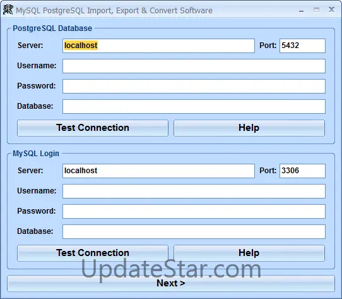The width and height of the screenshot is (342, 299).
Task: Click the PostgreSQL Port field showing 5432
Action: point(302,46)
